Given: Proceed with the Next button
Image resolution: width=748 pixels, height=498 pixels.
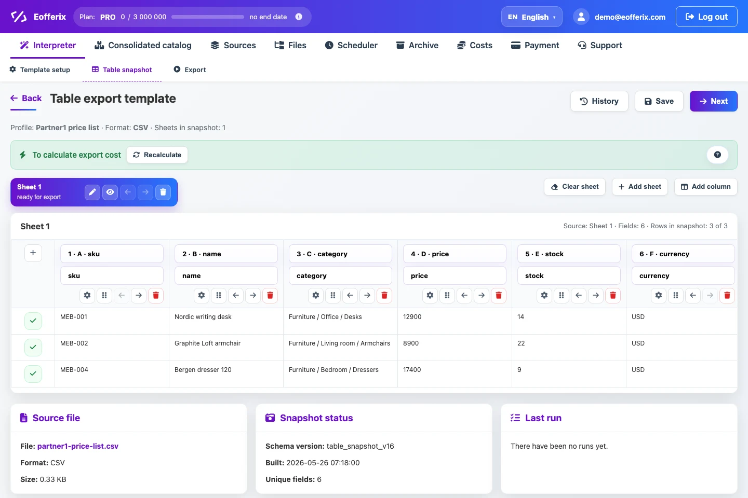Looking at the screenshot, I should tap(714, 101).
